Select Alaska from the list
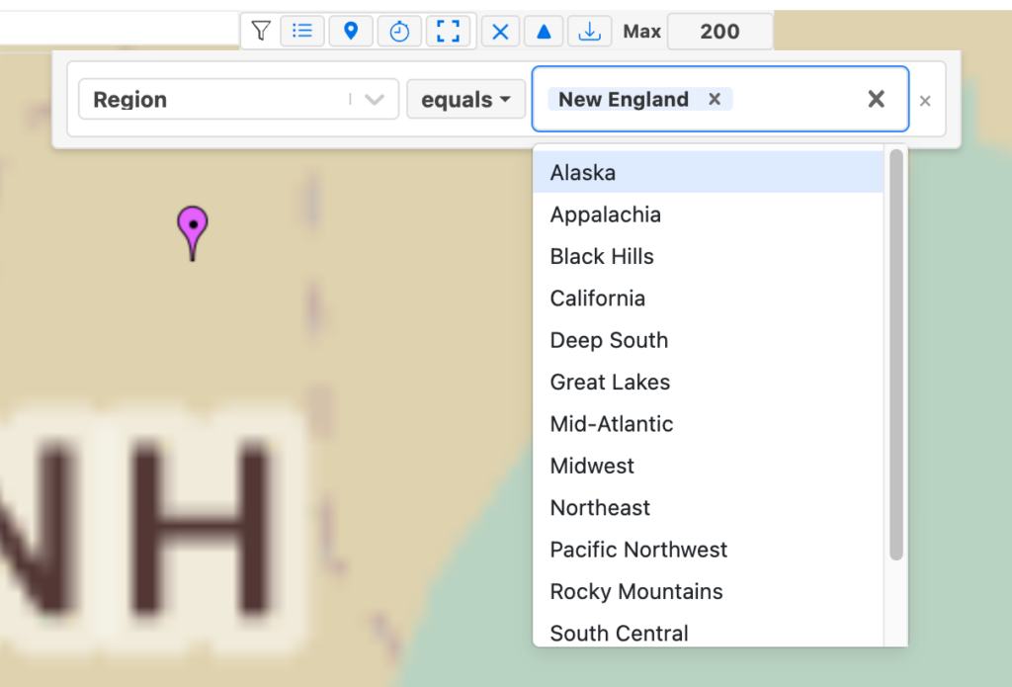1012x687 pixels. 708,172
